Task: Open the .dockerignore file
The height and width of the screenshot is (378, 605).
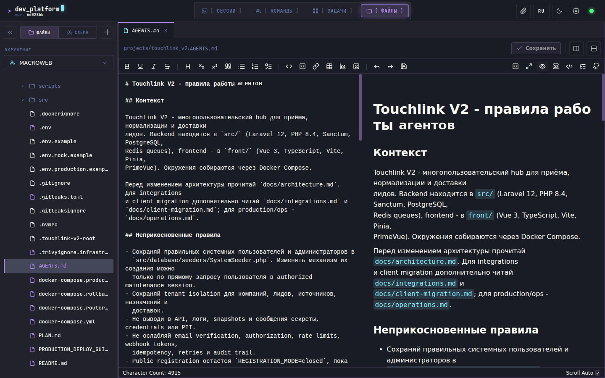Action: 59,114
